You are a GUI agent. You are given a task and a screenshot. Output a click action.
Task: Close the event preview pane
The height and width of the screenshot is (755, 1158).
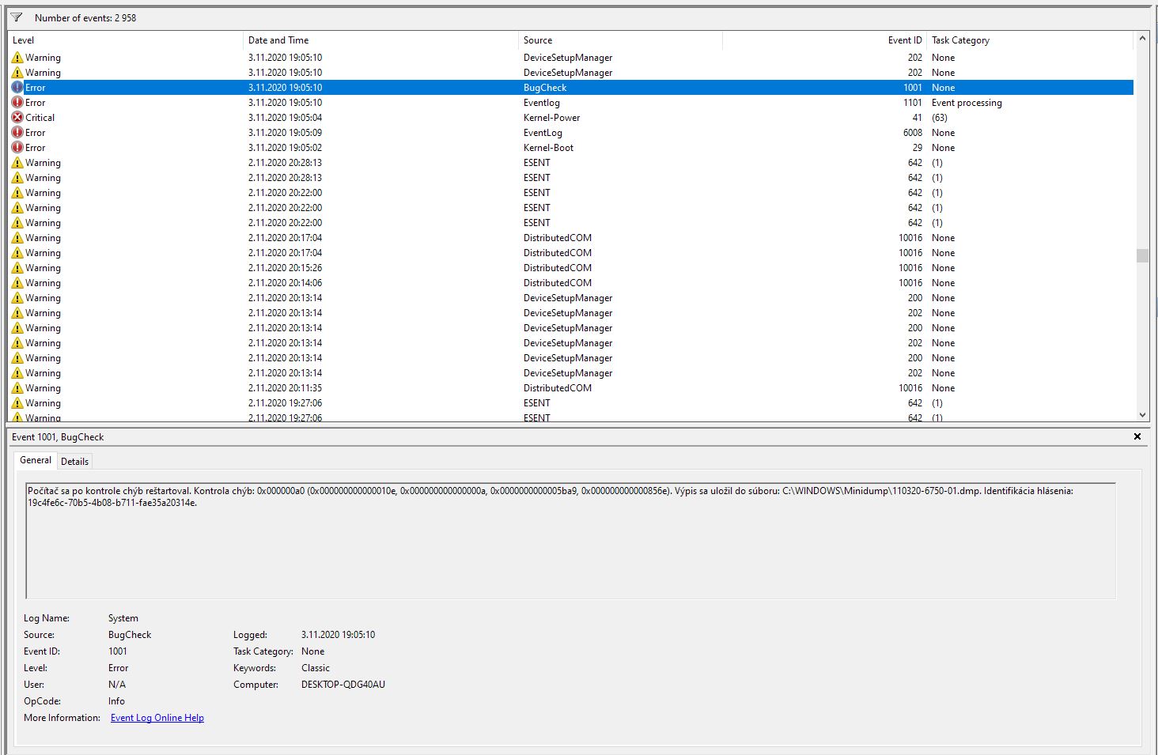1137,436
